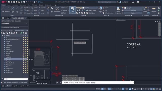The image size is (162, 91).
Task: Activate the Mirror command
Action: (34, 10)
